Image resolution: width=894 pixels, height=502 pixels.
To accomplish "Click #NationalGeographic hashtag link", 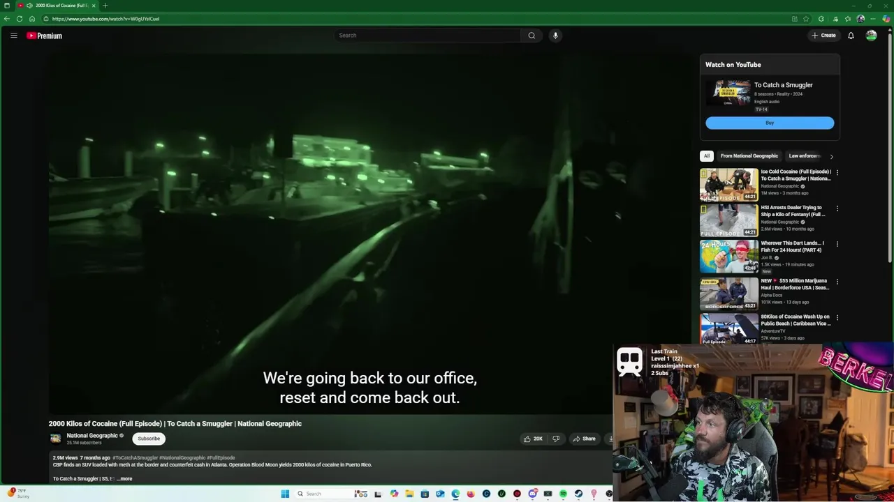I will [182, 458].
